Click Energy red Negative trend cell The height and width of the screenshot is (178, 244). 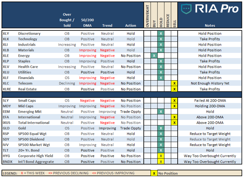point(108,56)
